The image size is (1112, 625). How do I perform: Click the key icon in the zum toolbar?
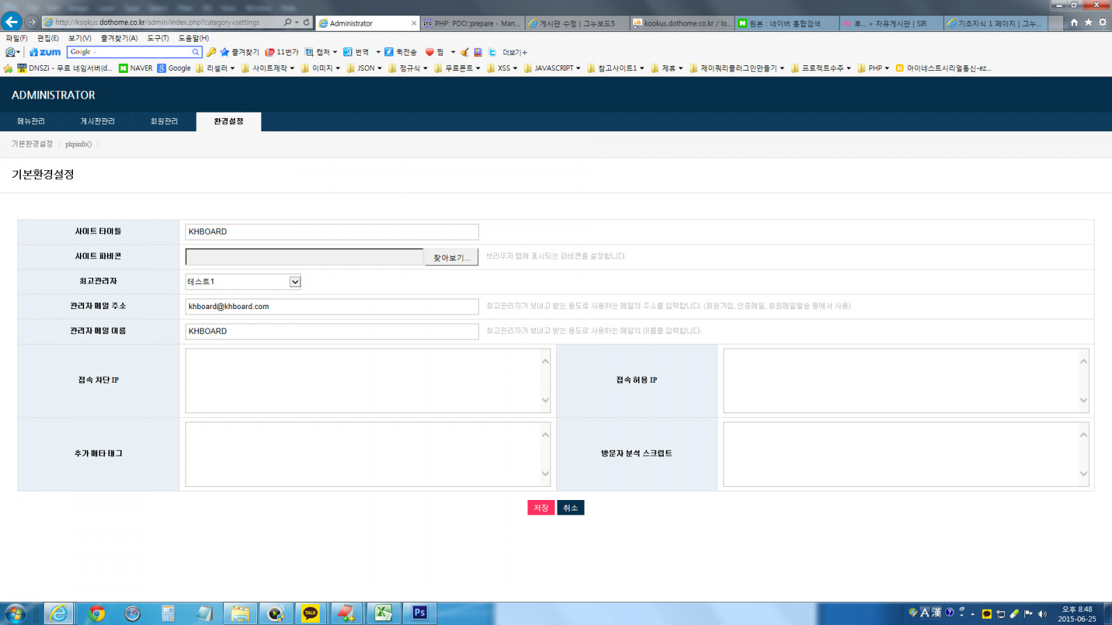211,52
